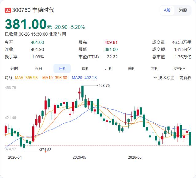The height and width of the screenshot is (178, 196).
Task: Click the MA10: 396.68 indicator label
Action: click(55, 78)
